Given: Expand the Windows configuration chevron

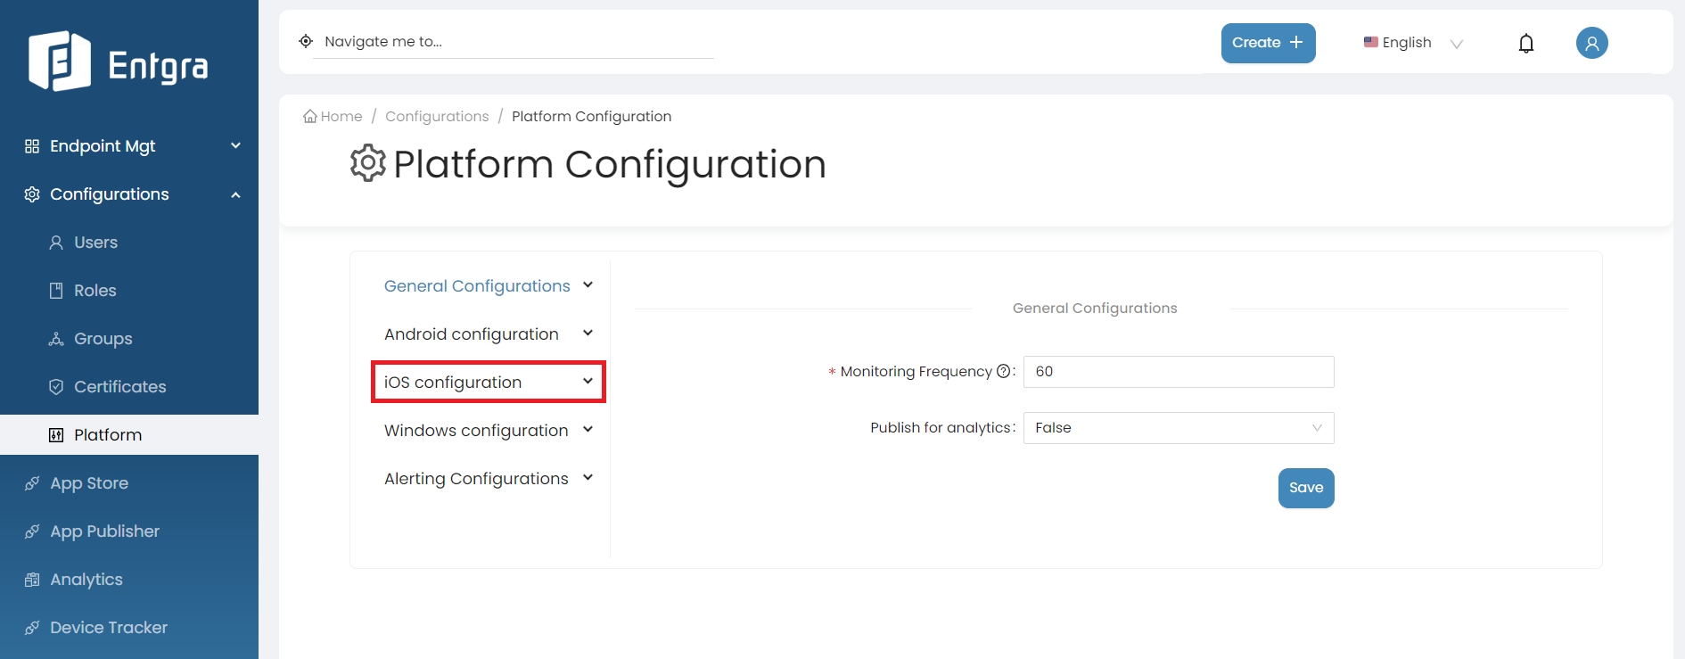Looking at the screenshot, I should [x=588, y=430].
